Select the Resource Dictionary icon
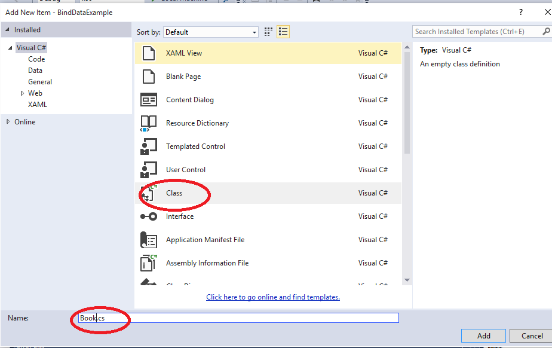The width and height of the screenshot is (552, 348). 149,123
